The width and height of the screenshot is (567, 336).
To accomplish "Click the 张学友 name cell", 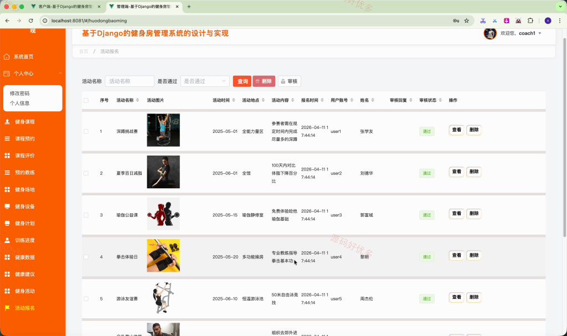I will pos(367,132).
